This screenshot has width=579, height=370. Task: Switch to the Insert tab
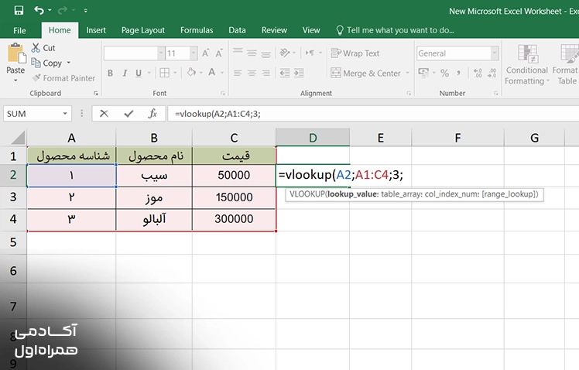(96, 30)
